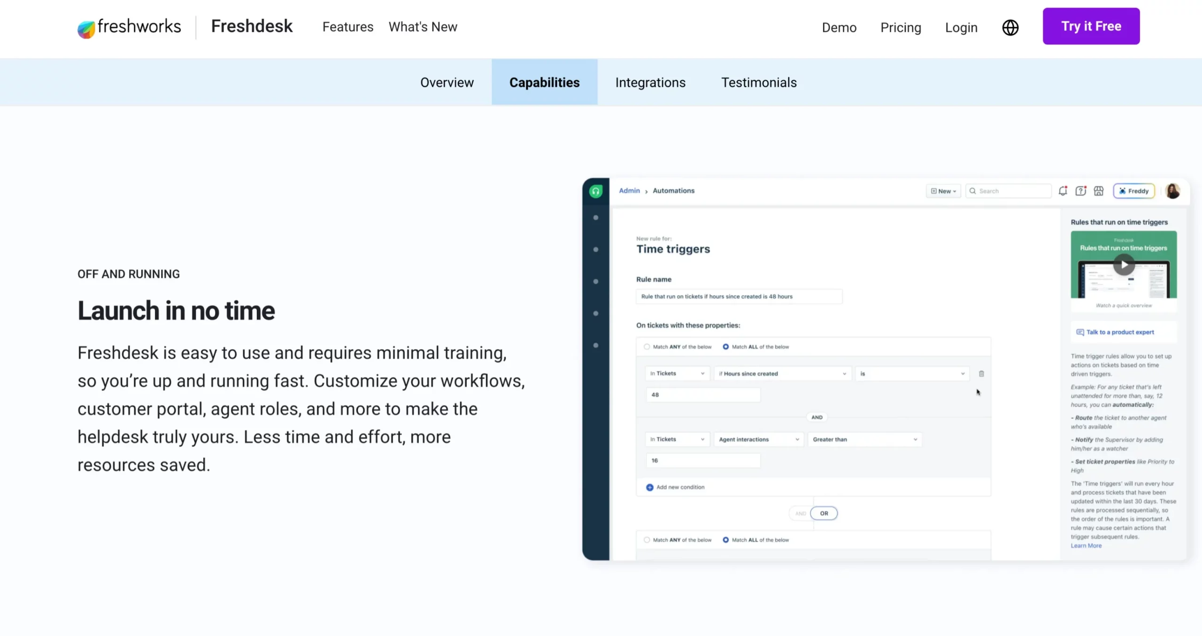
Task: Click the globe/language selector icon
Action: point(1009,28)
